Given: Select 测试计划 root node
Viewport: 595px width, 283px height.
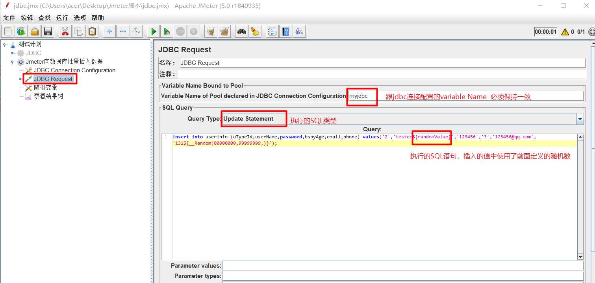Looking at the screenshot, I should [x=30, y=44].
